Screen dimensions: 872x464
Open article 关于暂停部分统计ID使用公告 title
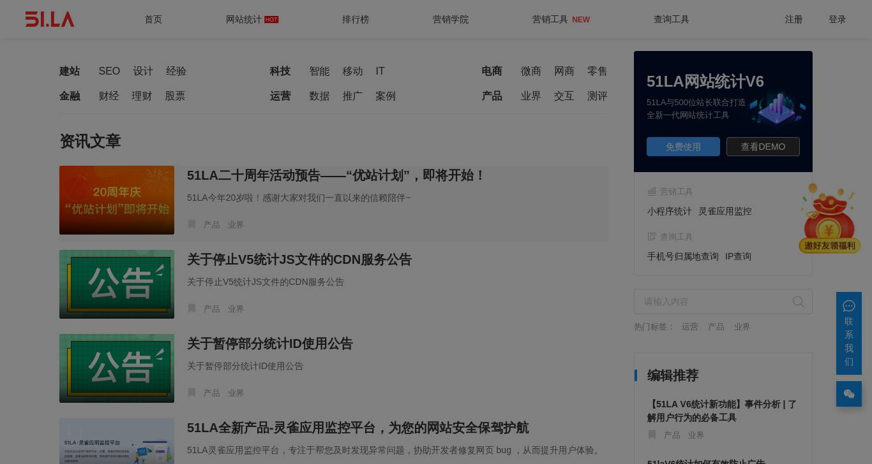coord(270,344)
